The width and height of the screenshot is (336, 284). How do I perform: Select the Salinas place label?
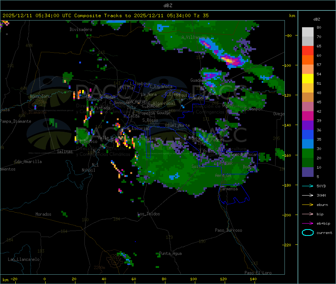pos(65,152)
